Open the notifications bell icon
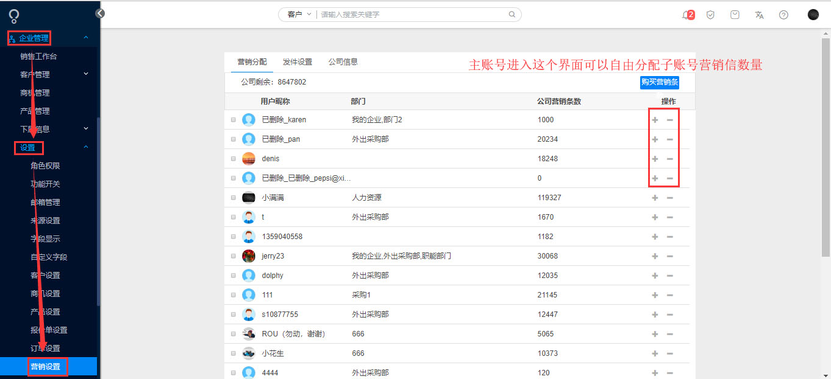The image size is (831, 379). 685,15
